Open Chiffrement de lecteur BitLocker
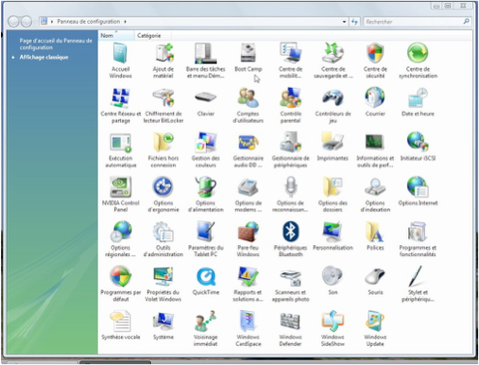The height and width of the screenshot is (365, 479). (x=164, y=105)
